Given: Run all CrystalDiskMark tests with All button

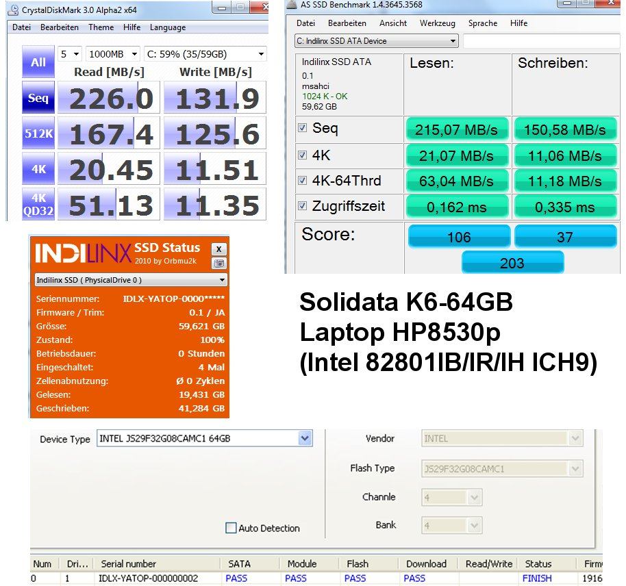Looking at the screenshot, I should point(38,62).
